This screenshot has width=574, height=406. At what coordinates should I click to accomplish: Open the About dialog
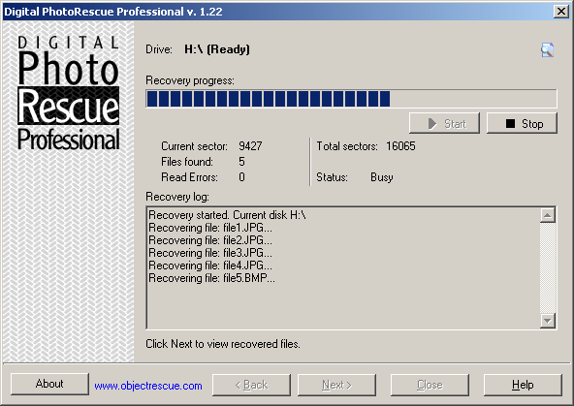49,384
